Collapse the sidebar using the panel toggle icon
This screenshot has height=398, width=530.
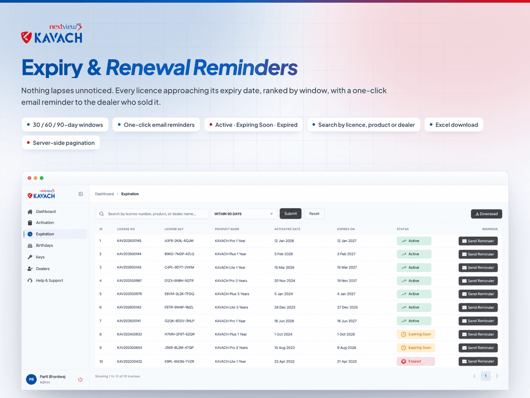81,194
